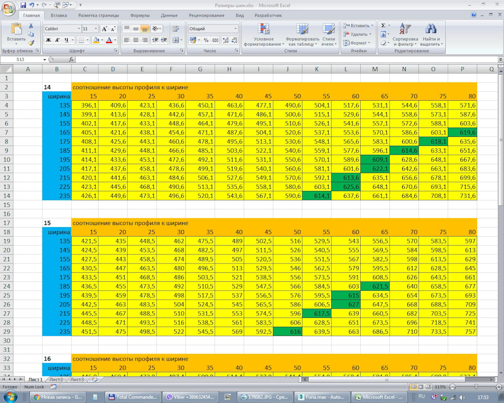The image size is (504, 403).
Task: Switch to sheet Лист2
Action: click(56, 379)
